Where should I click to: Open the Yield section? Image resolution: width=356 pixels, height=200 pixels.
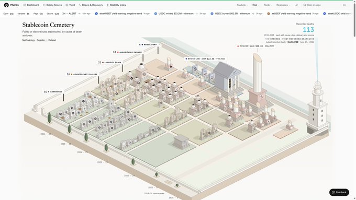pos(70,5)
